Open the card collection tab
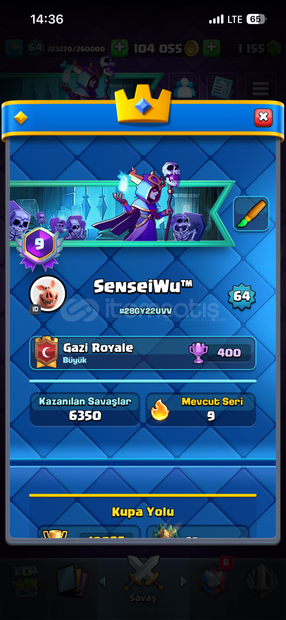 coord(73,580)
